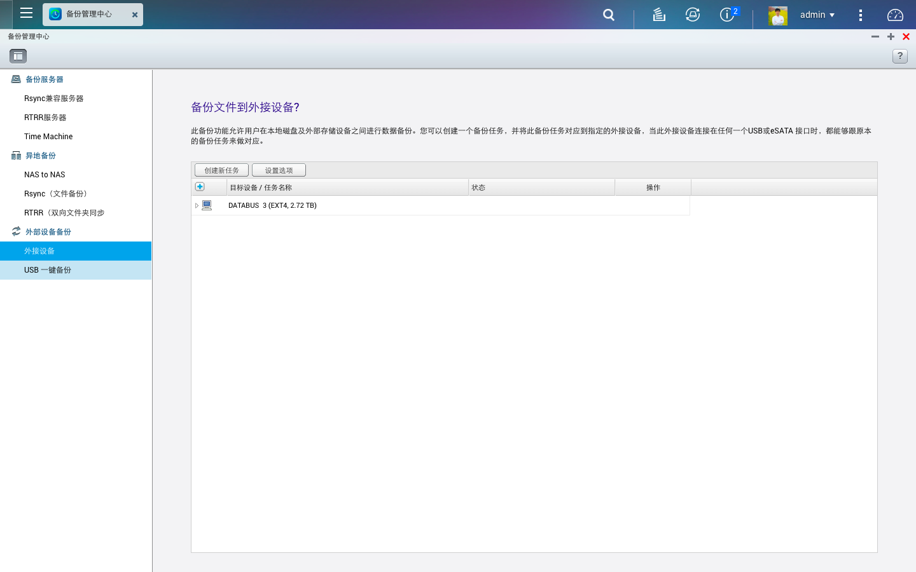Open the three-dot more options menu
Viewport: 916px width, 572px height.
tap(861, 15)
